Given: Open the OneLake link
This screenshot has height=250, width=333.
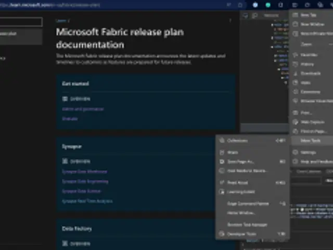Looking at the screenshot, I should click(x=70, y=119).
